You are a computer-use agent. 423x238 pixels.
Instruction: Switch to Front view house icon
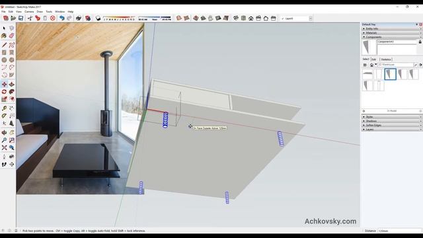pos(251,19)
